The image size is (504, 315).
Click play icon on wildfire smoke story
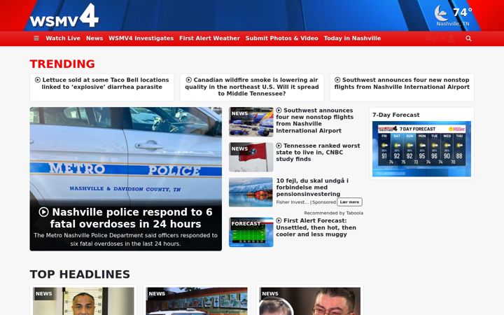[189, 80]
